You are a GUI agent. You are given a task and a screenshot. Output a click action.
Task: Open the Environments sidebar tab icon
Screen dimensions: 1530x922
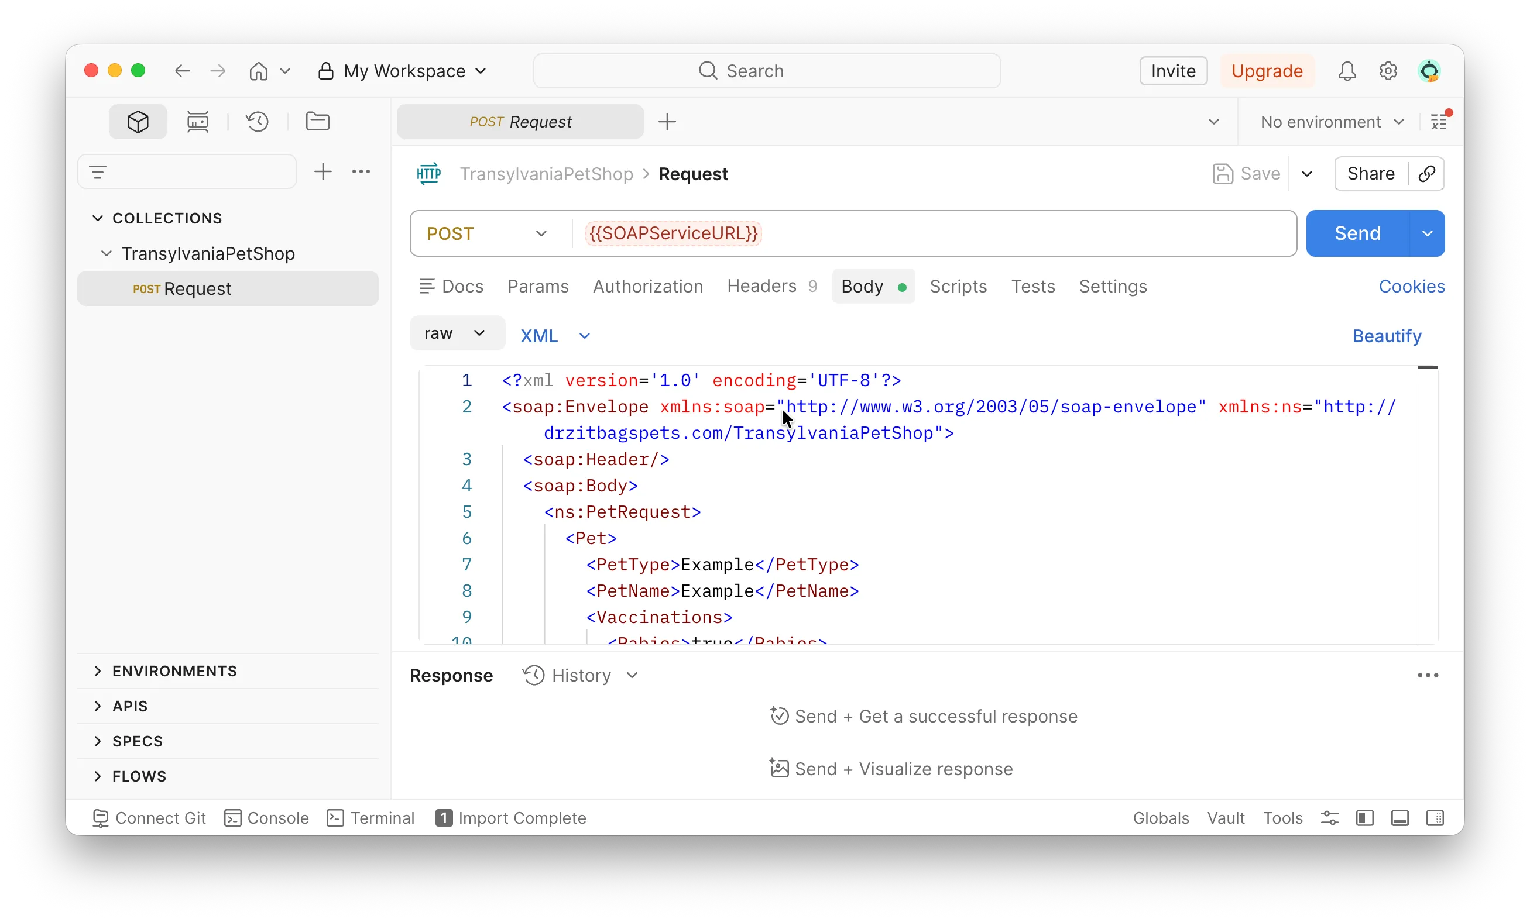[197, 122]
